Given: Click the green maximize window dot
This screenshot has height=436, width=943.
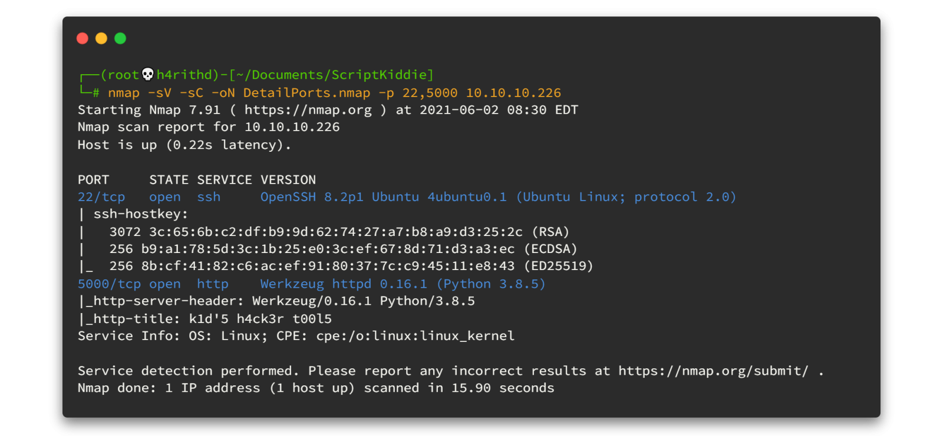Looking at the screenshot, I should click(120, 38).
